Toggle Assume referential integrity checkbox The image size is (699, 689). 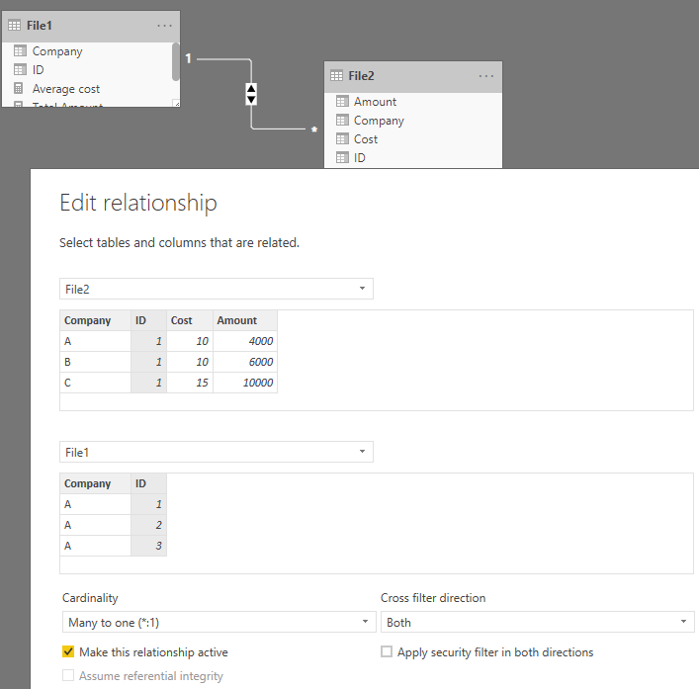point(68,675)
